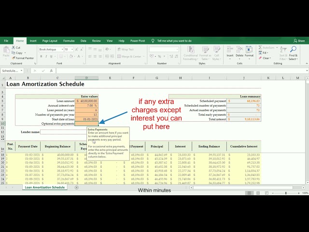Open the Number Format dropdown

pyautogui.click(x=177, y=49)
